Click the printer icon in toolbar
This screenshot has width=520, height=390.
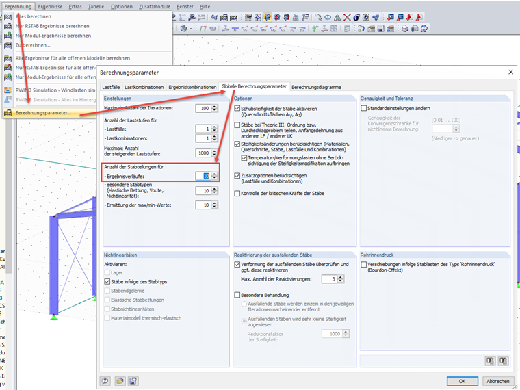pos(405,29)
